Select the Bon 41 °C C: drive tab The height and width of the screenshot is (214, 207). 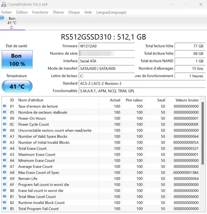(x=12, y=23)
